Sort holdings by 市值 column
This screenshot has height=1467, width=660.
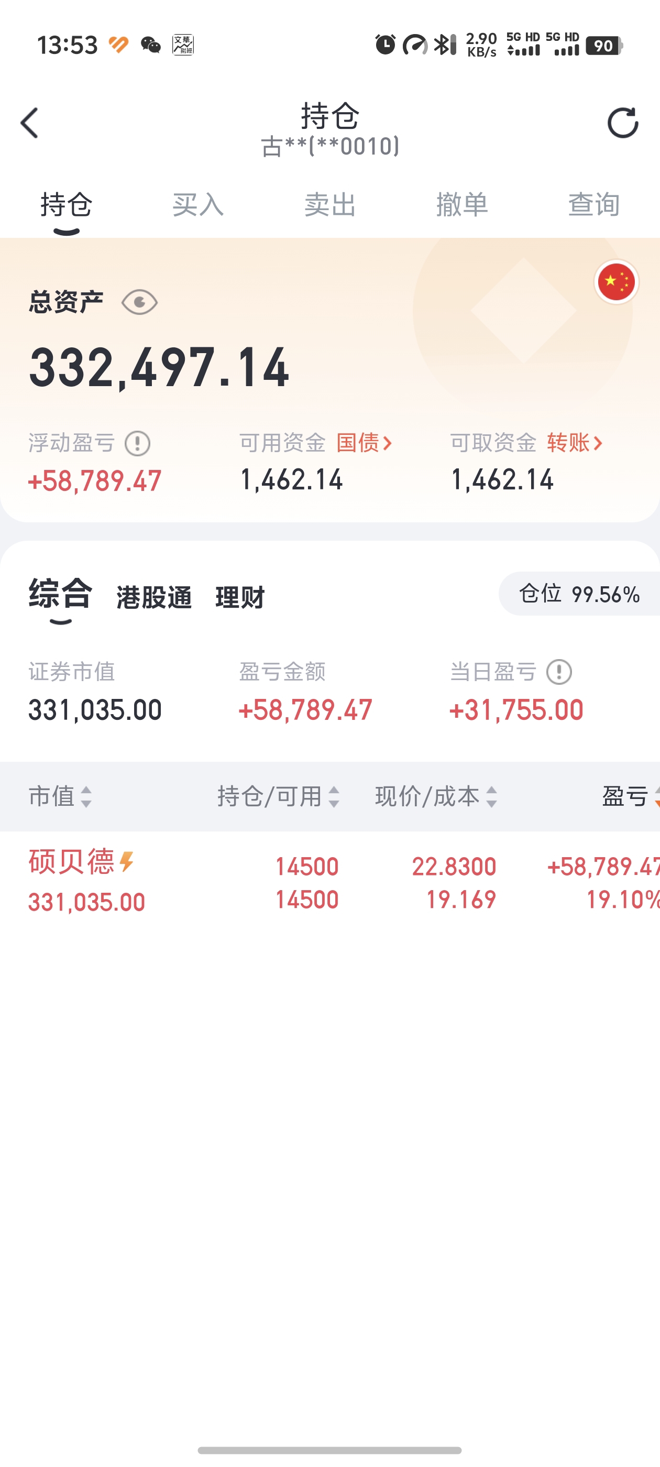click(60, 796)
